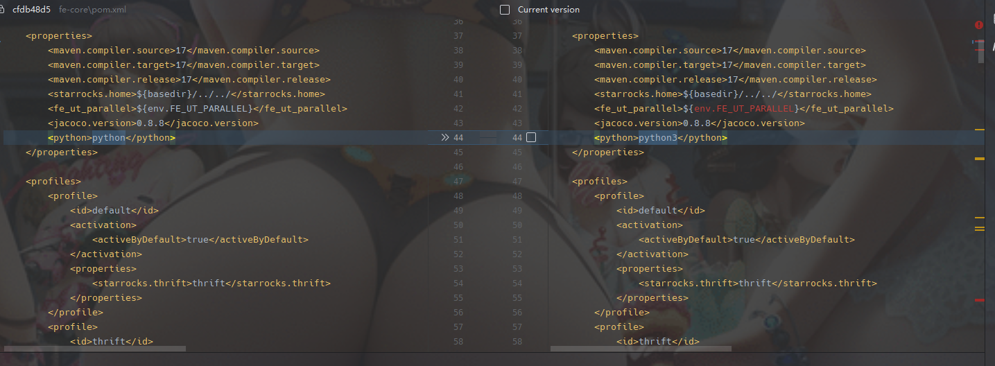Place caret on left pane python line
Viewport: 995px width, 366px height.
112,138
